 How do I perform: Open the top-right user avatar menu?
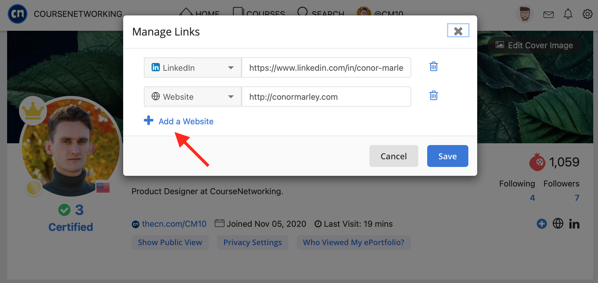tap(525, 14)
